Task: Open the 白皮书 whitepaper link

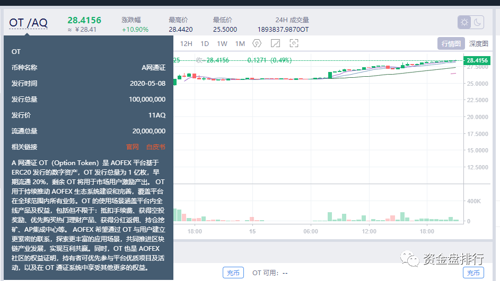Action: coord(155,147)
